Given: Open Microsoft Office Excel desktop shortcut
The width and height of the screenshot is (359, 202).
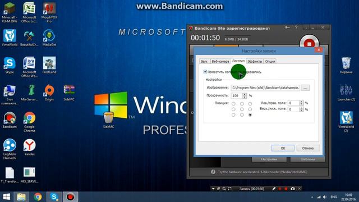Looking at the screenshot, I should [29, 12].
